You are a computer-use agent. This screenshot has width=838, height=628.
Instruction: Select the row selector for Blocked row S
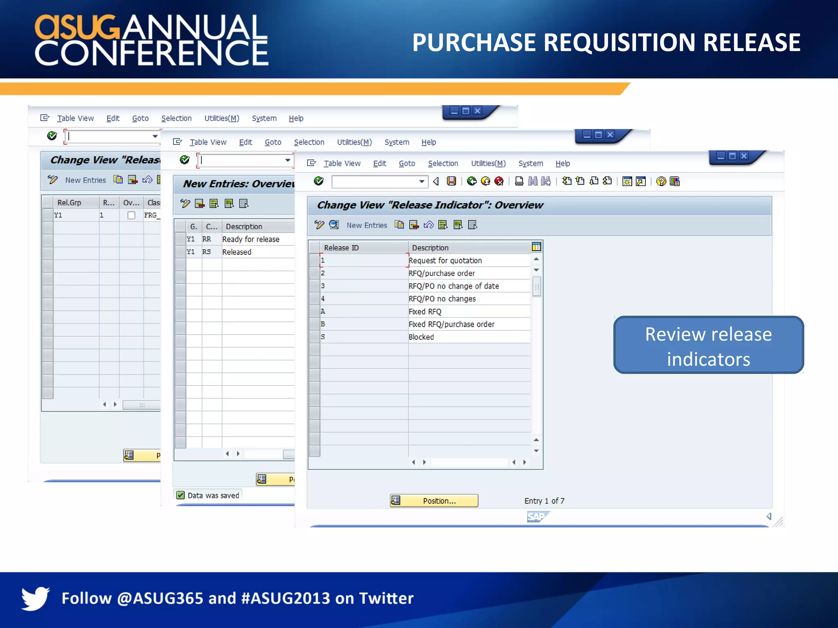pyautogui.click(x=314, y=336)
